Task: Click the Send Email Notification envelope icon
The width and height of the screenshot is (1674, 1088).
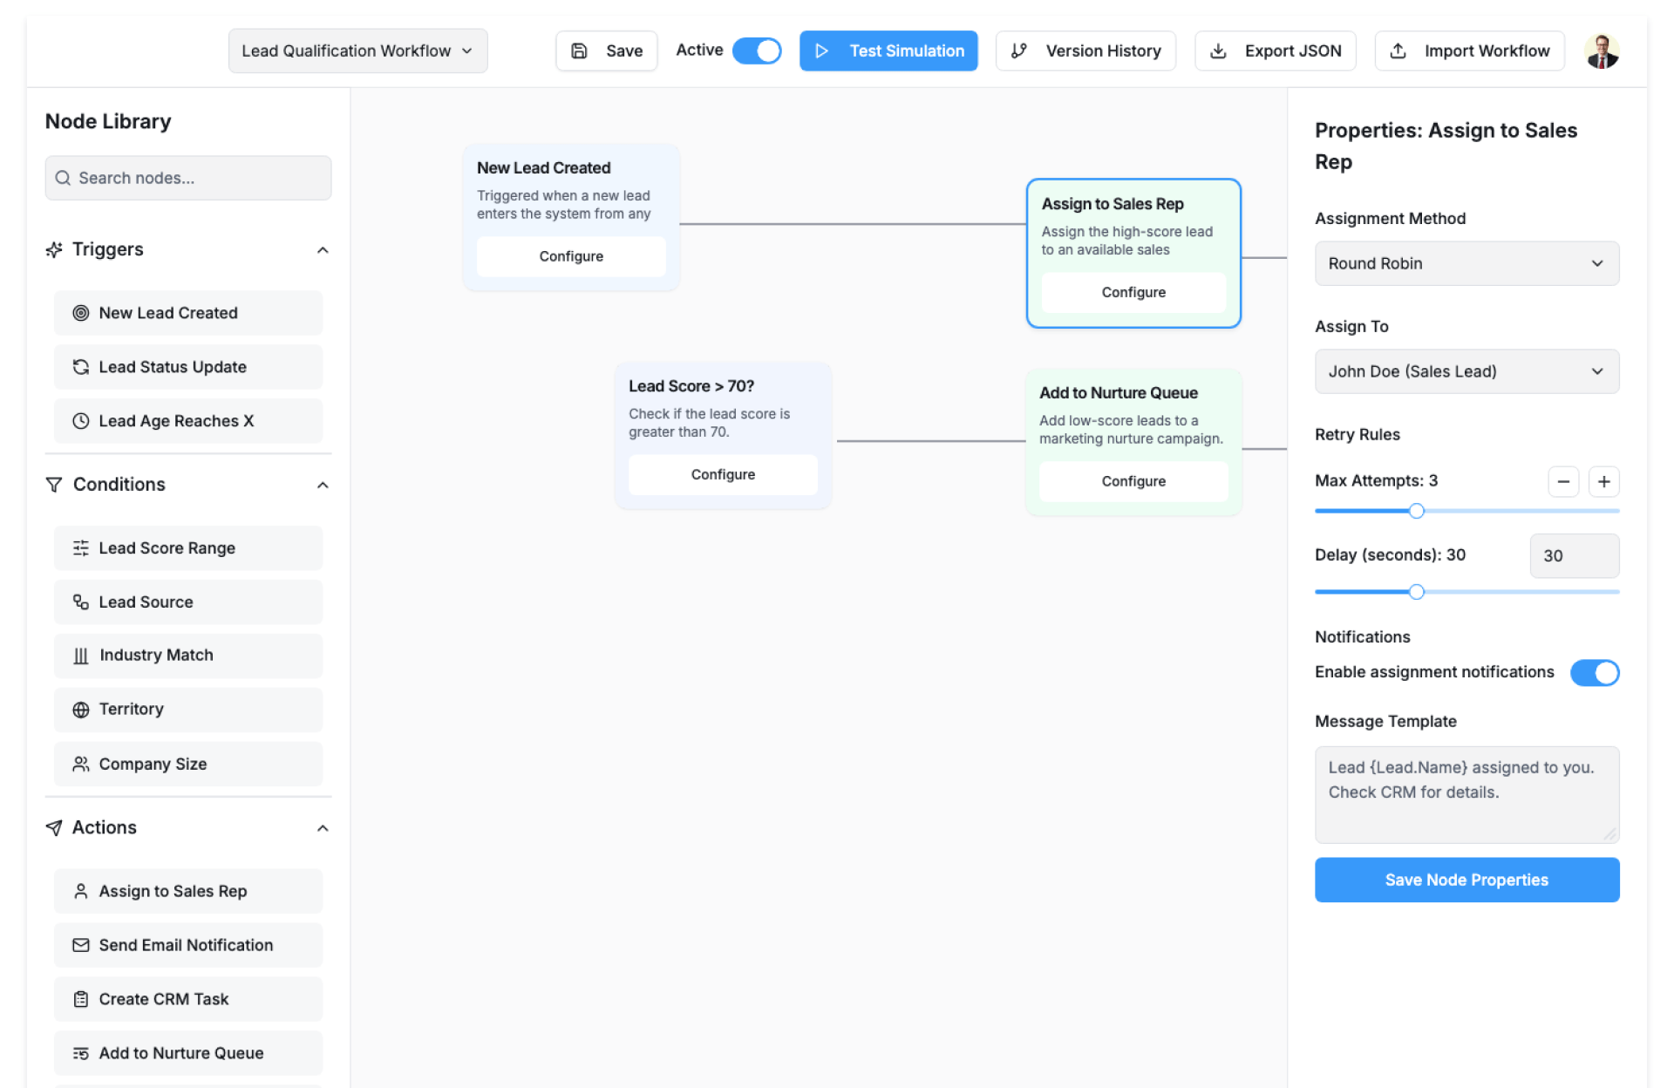Action: point(80,945)
